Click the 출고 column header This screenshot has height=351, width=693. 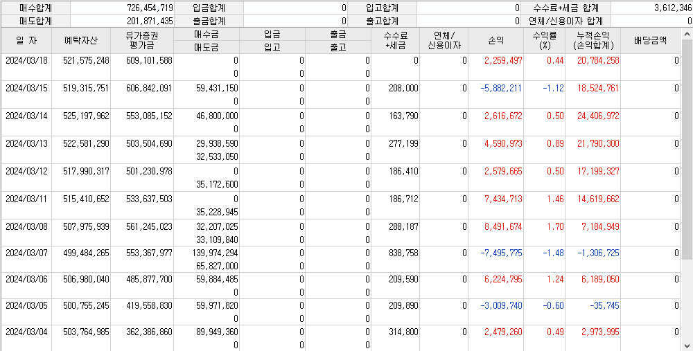[338, 47]
